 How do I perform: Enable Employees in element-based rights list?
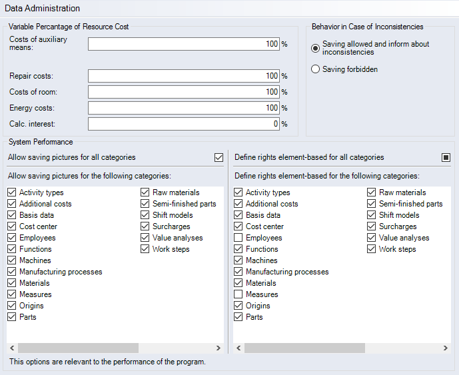click(x=238, y=238)
